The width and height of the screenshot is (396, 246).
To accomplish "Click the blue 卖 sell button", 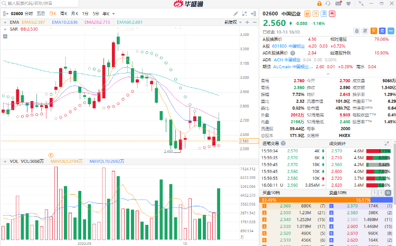I will [382, 31].
